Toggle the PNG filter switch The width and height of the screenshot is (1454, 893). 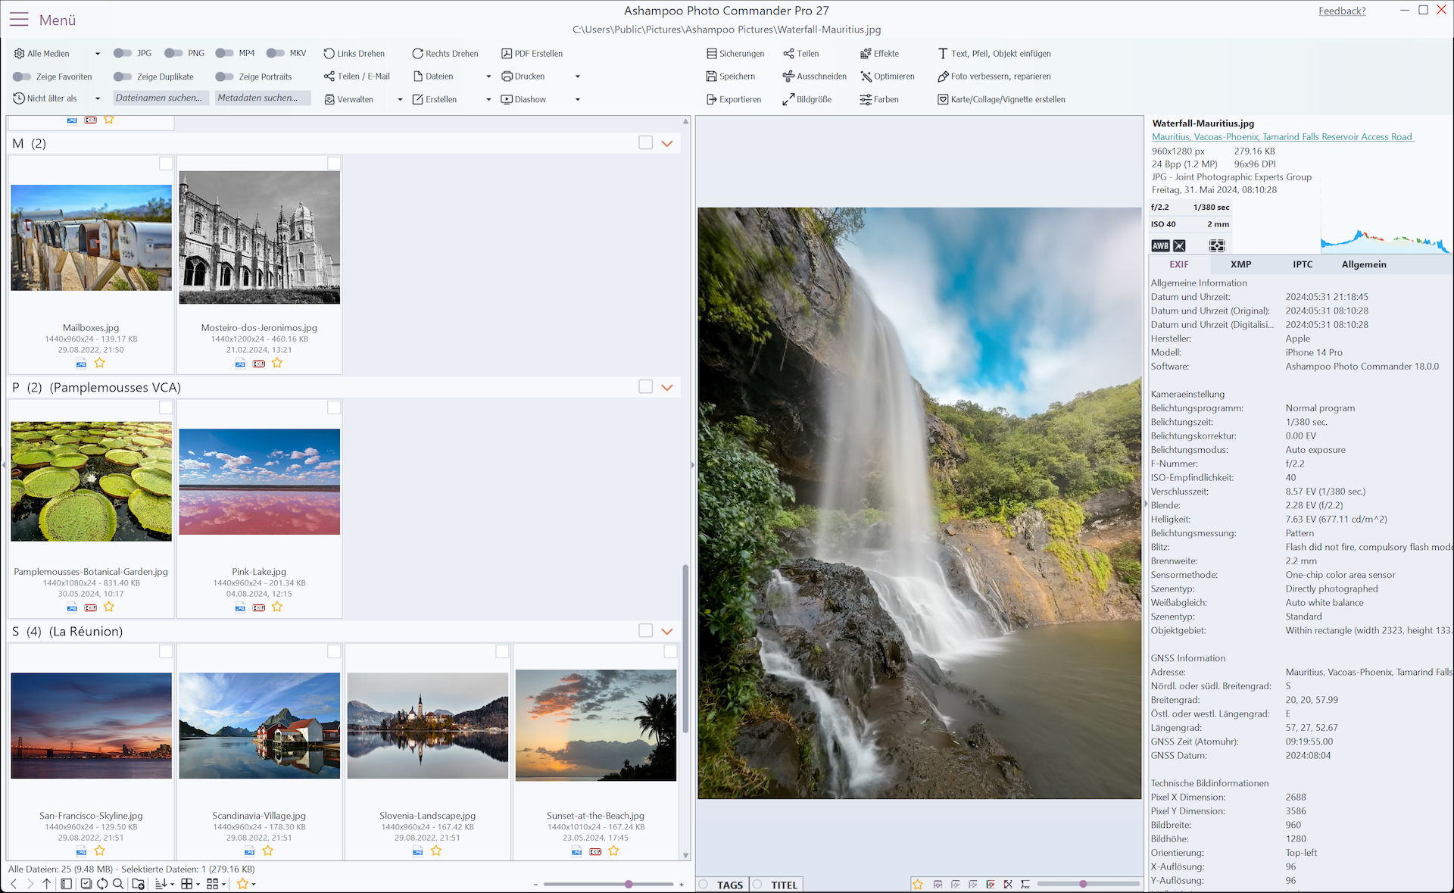(174, 53)
